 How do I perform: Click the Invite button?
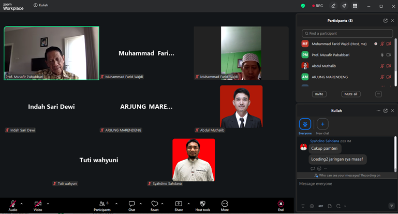(319, 94)
